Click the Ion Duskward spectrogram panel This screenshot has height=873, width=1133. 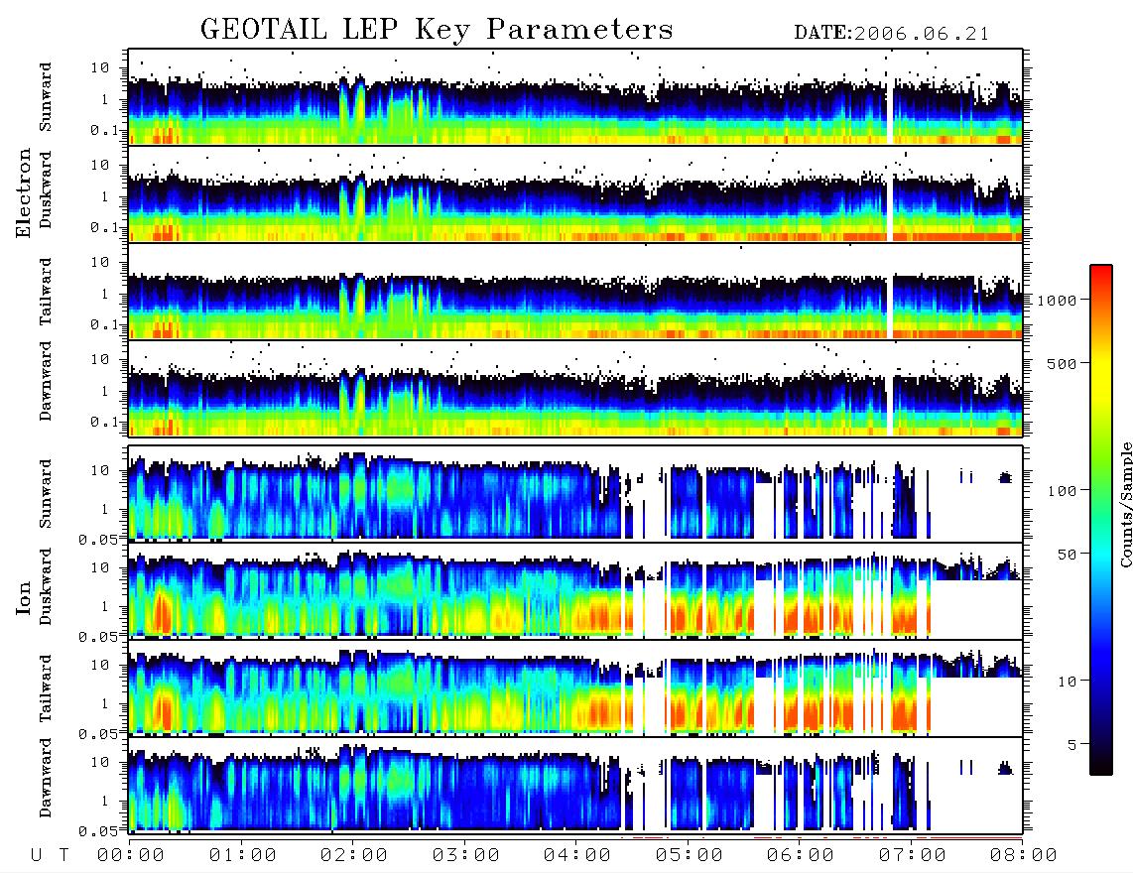click(x=575, y=590)
